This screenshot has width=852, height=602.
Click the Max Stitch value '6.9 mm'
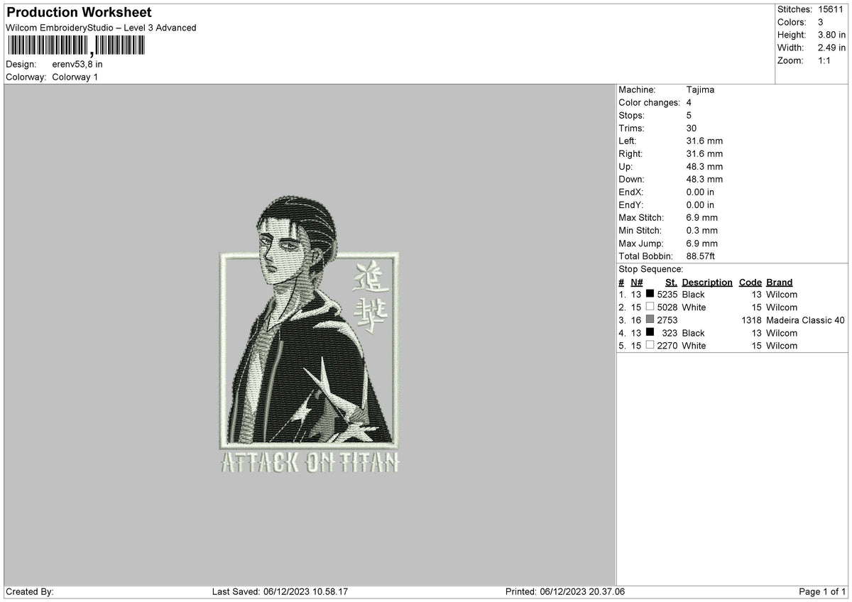[x=702, y=217]
